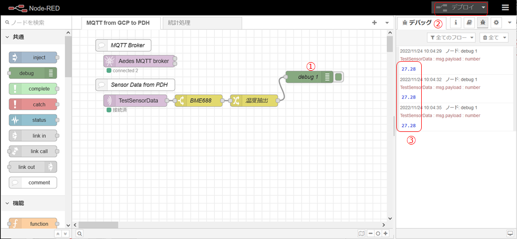This screenshot has width=517, height=239.
Task: Click the hamburger main menu icon
Action: [505, 8]
